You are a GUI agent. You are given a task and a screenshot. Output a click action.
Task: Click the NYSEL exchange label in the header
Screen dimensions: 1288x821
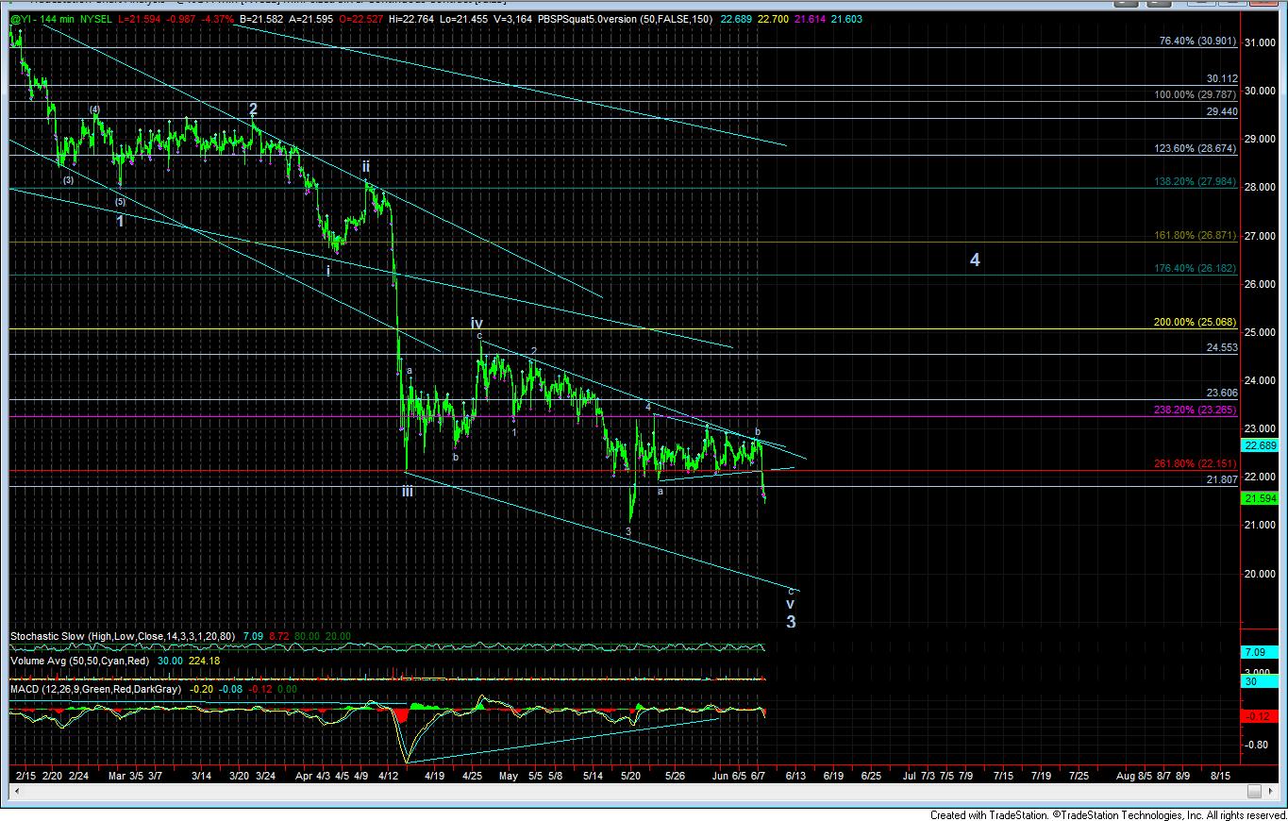point(97,18)
